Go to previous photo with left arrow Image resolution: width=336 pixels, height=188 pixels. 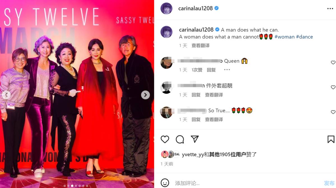click(6, 95)
